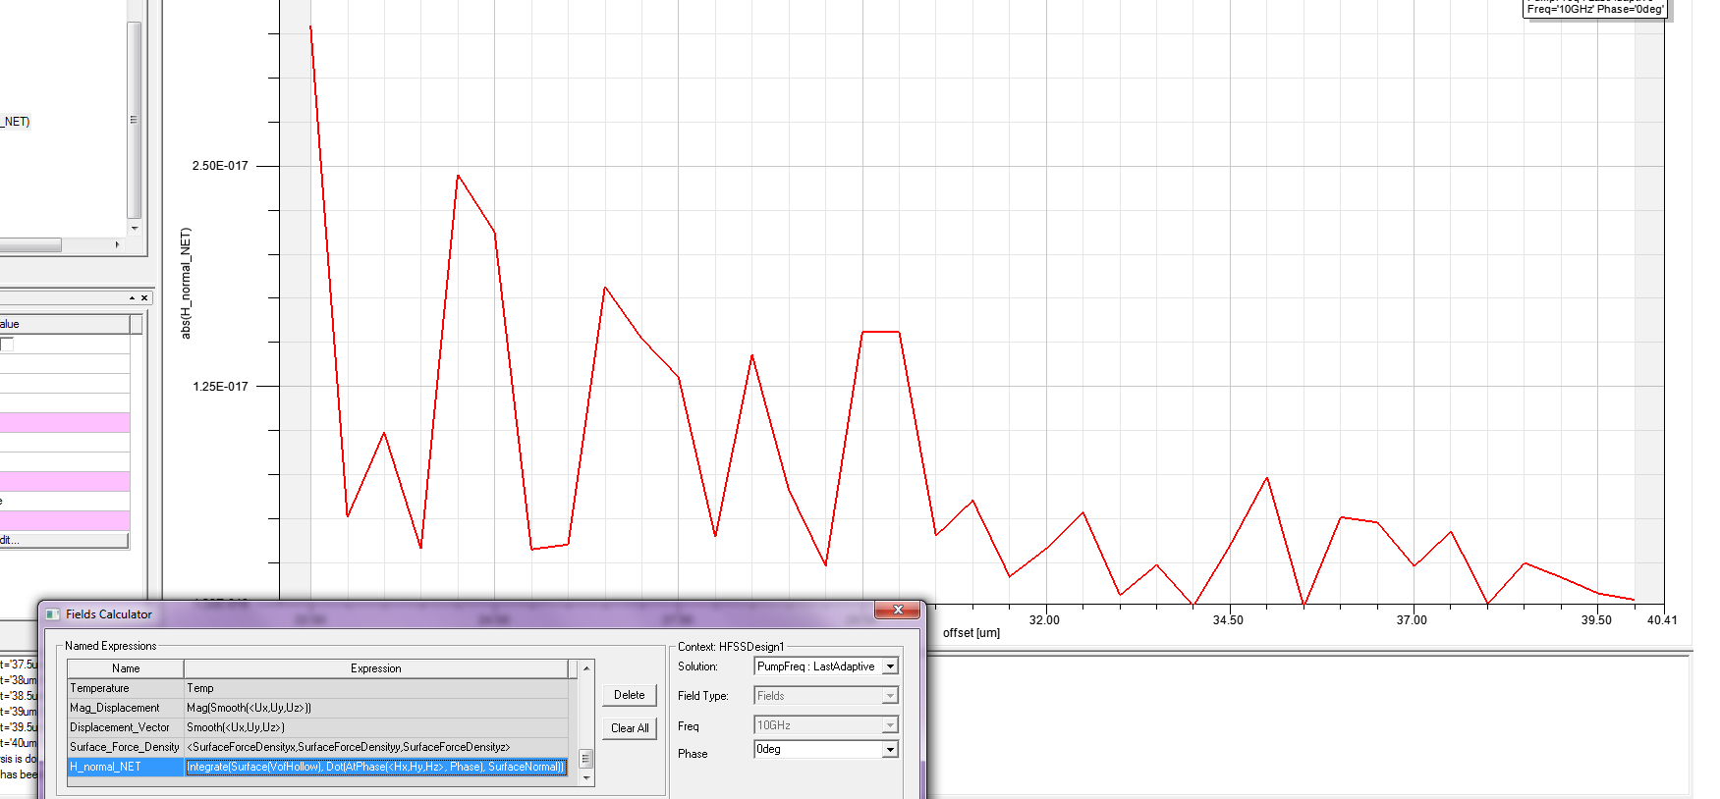The width and height of the screenshot is (1720, 799).
Task: Select the Temperature named expression row
Action: [x=317, y=688]
